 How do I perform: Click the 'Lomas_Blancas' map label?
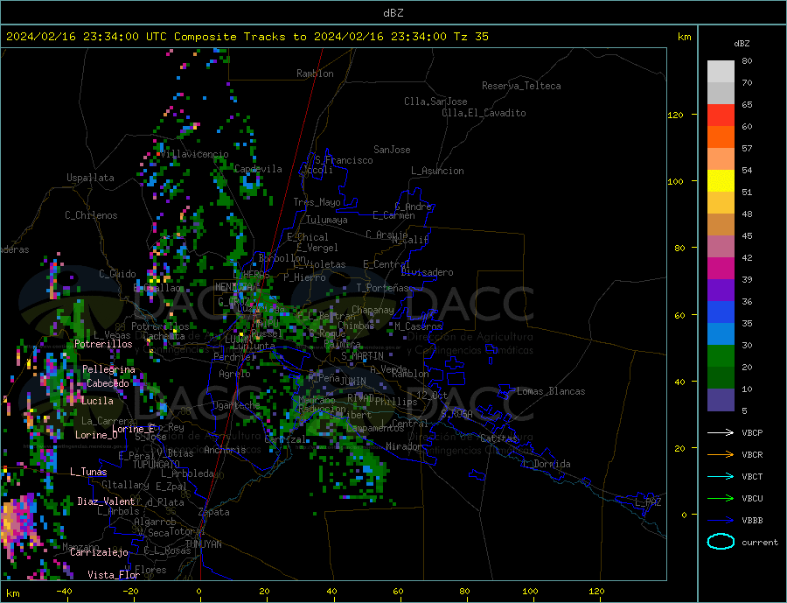pyautogui.click(x=551, y=391)
